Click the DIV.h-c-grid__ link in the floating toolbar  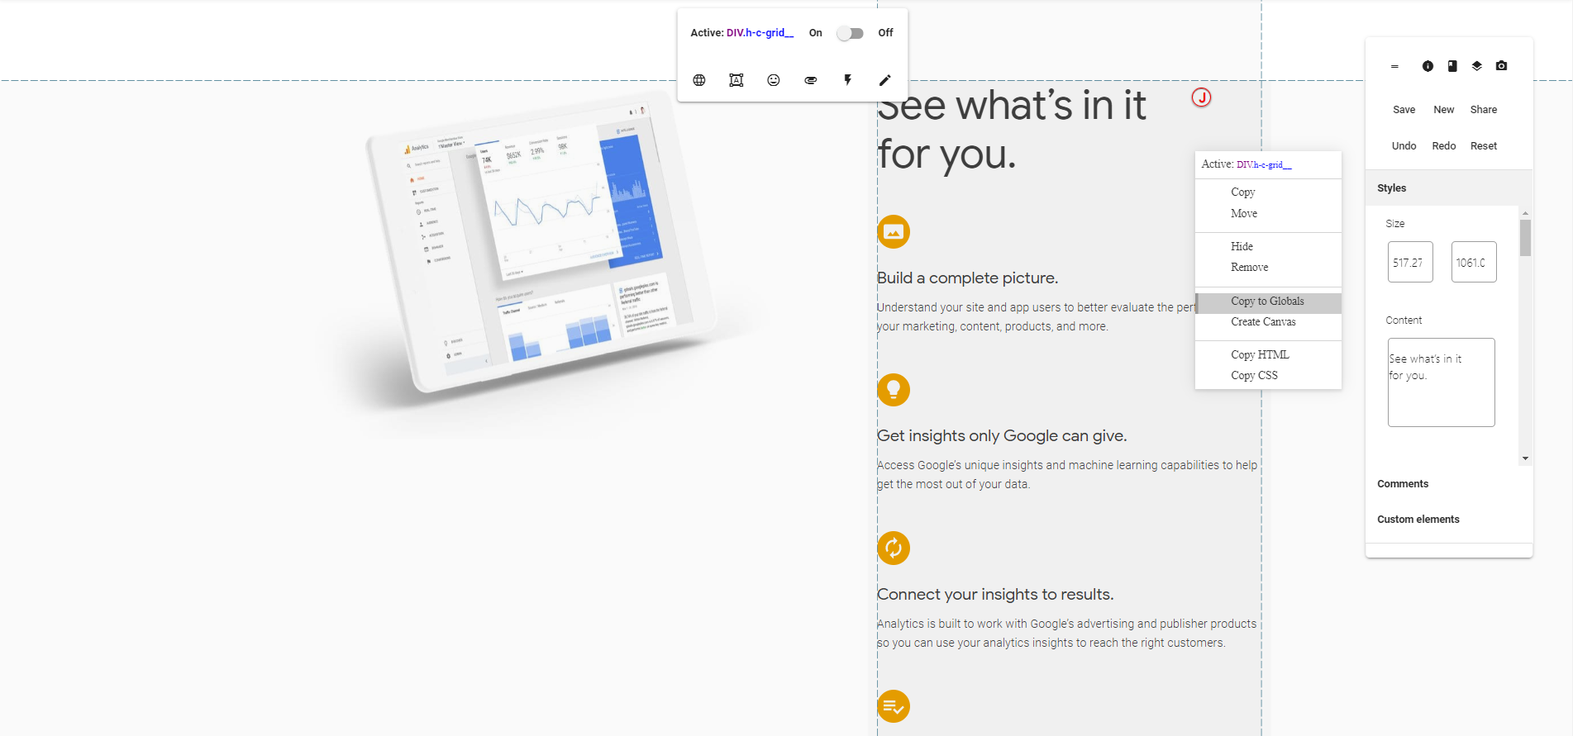coord(760,33)
